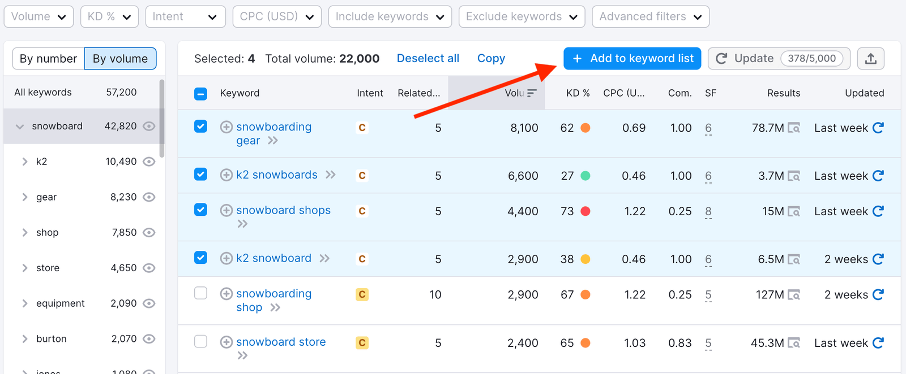Viewport: 906px width, 374px height.
Task: Refresh metrics for snowboarding shop row
Action: coord(878,294)
